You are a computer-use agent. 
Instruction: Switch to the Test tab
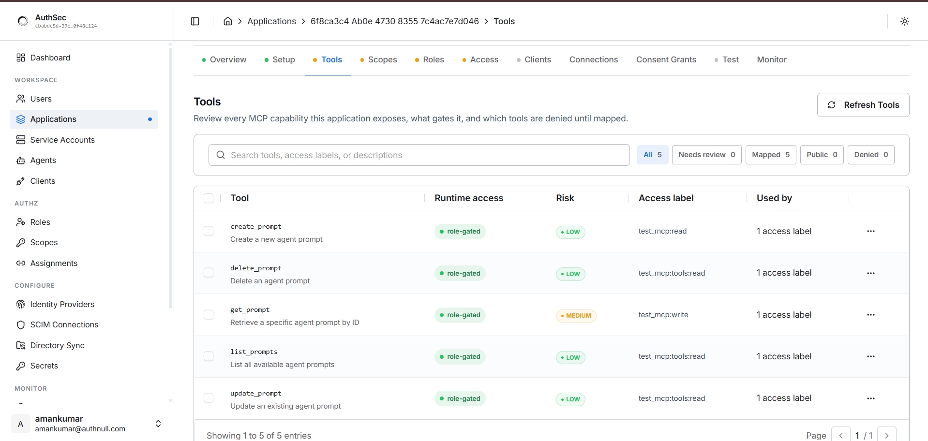point(726,59)
